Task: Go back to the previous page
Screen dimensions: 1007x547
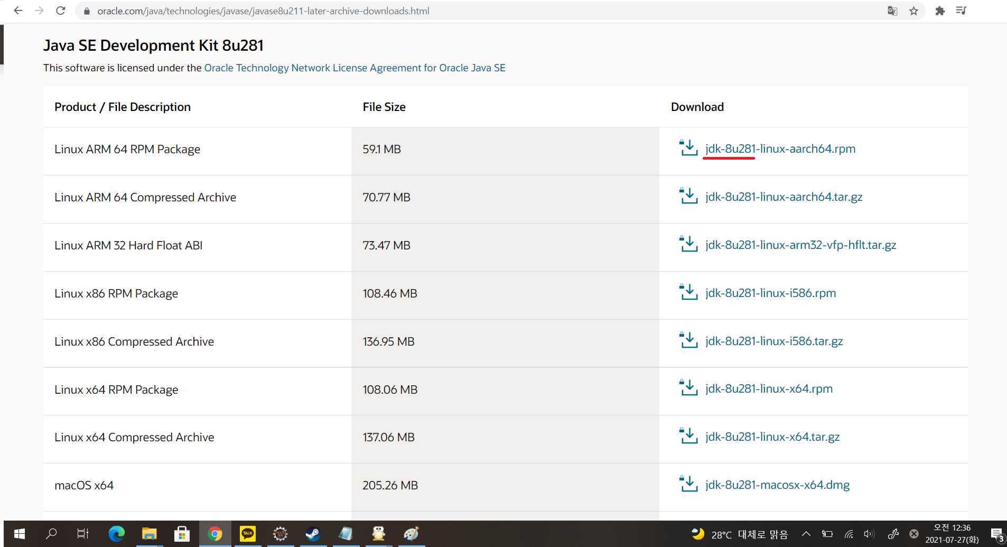Action: click(18, 11)
